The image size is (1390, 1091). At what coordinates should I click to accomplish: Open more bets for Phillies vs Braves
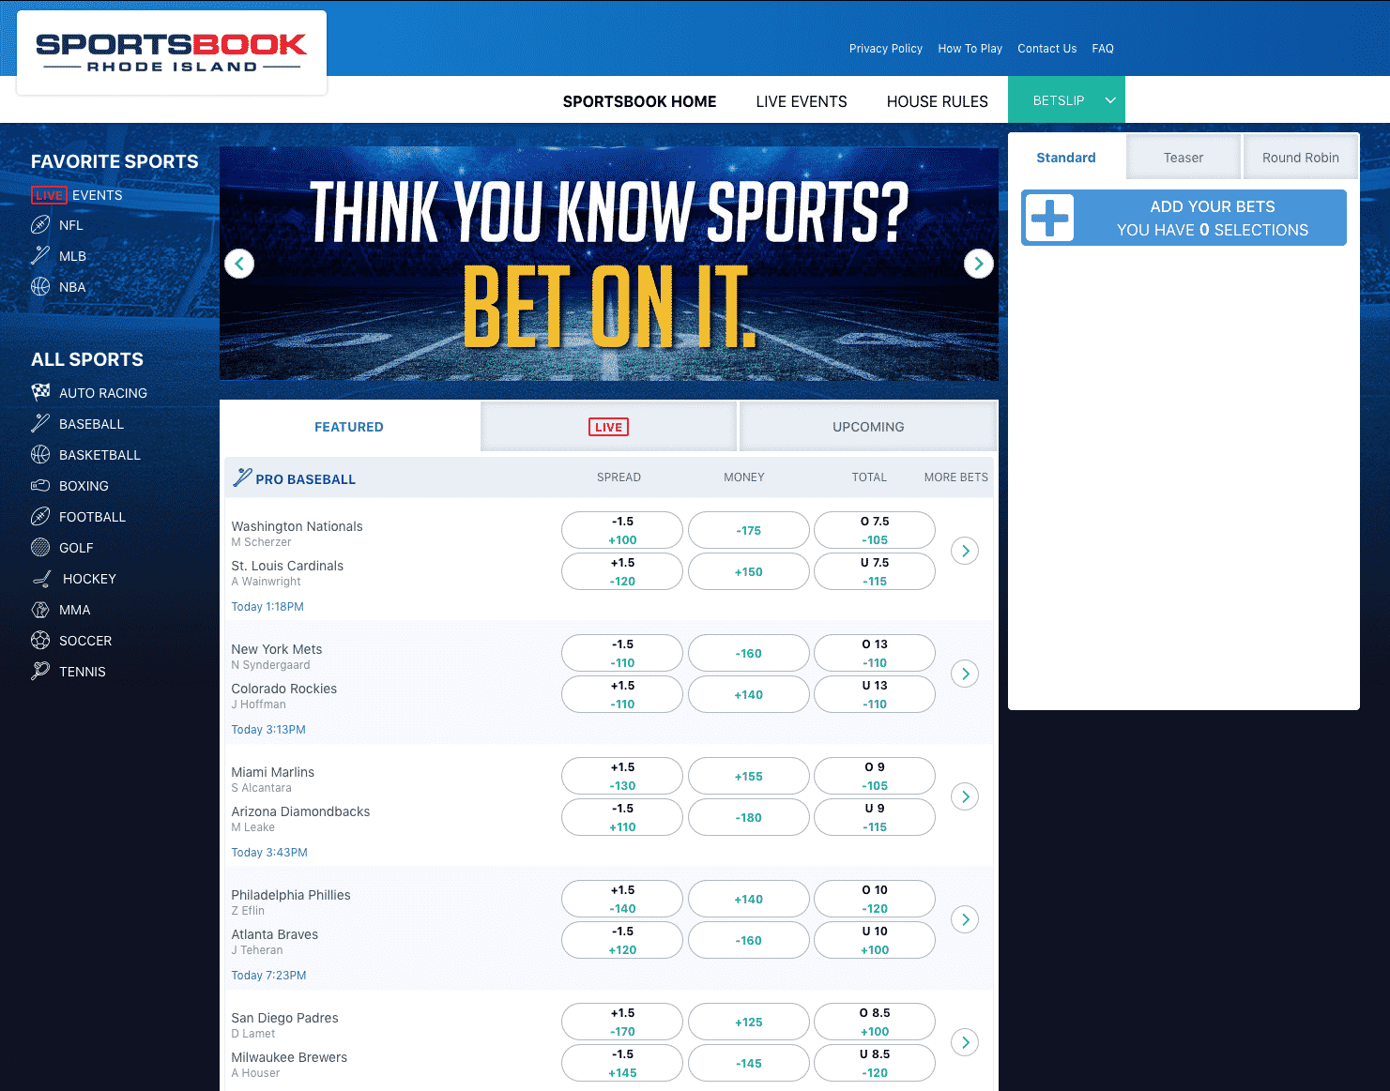coord(965,919)
